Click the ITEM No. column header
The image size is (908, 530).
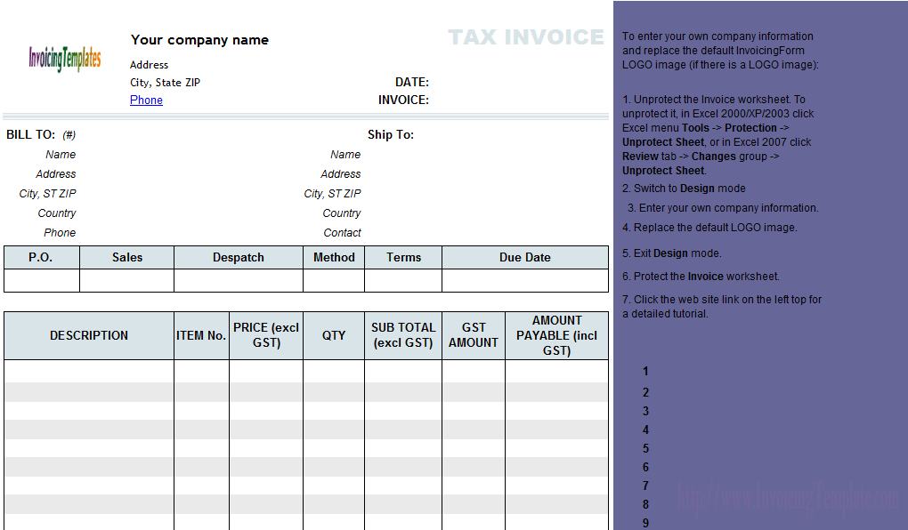(201, 335)
